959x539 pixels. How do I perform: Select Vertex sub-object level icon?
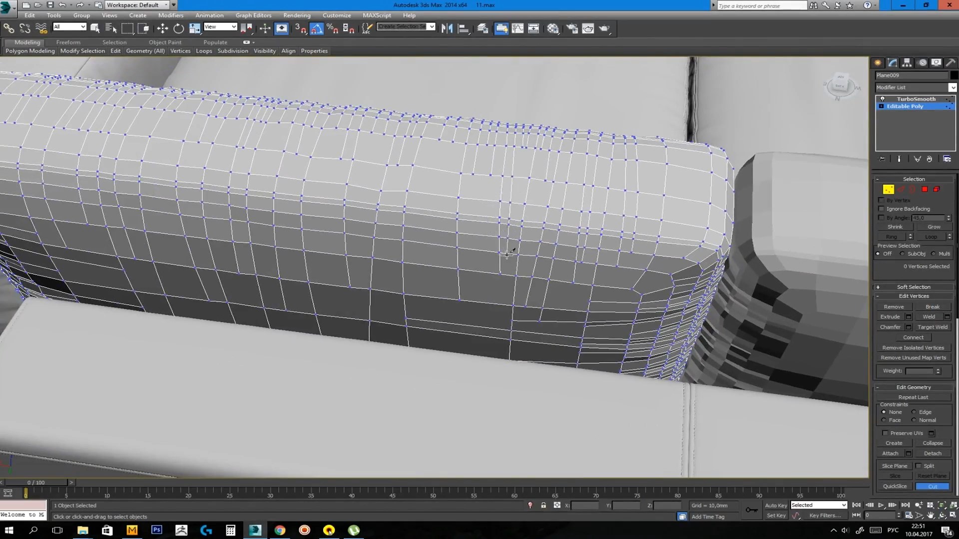pos(888,189)
